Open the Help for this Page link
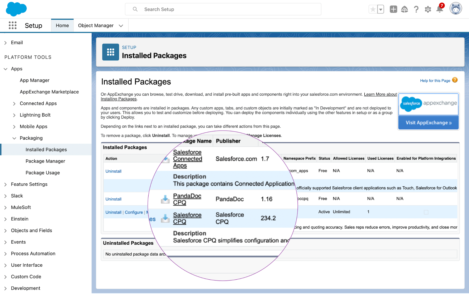Image resolution: width=469 pixels, height=294 pixels. 435,81
